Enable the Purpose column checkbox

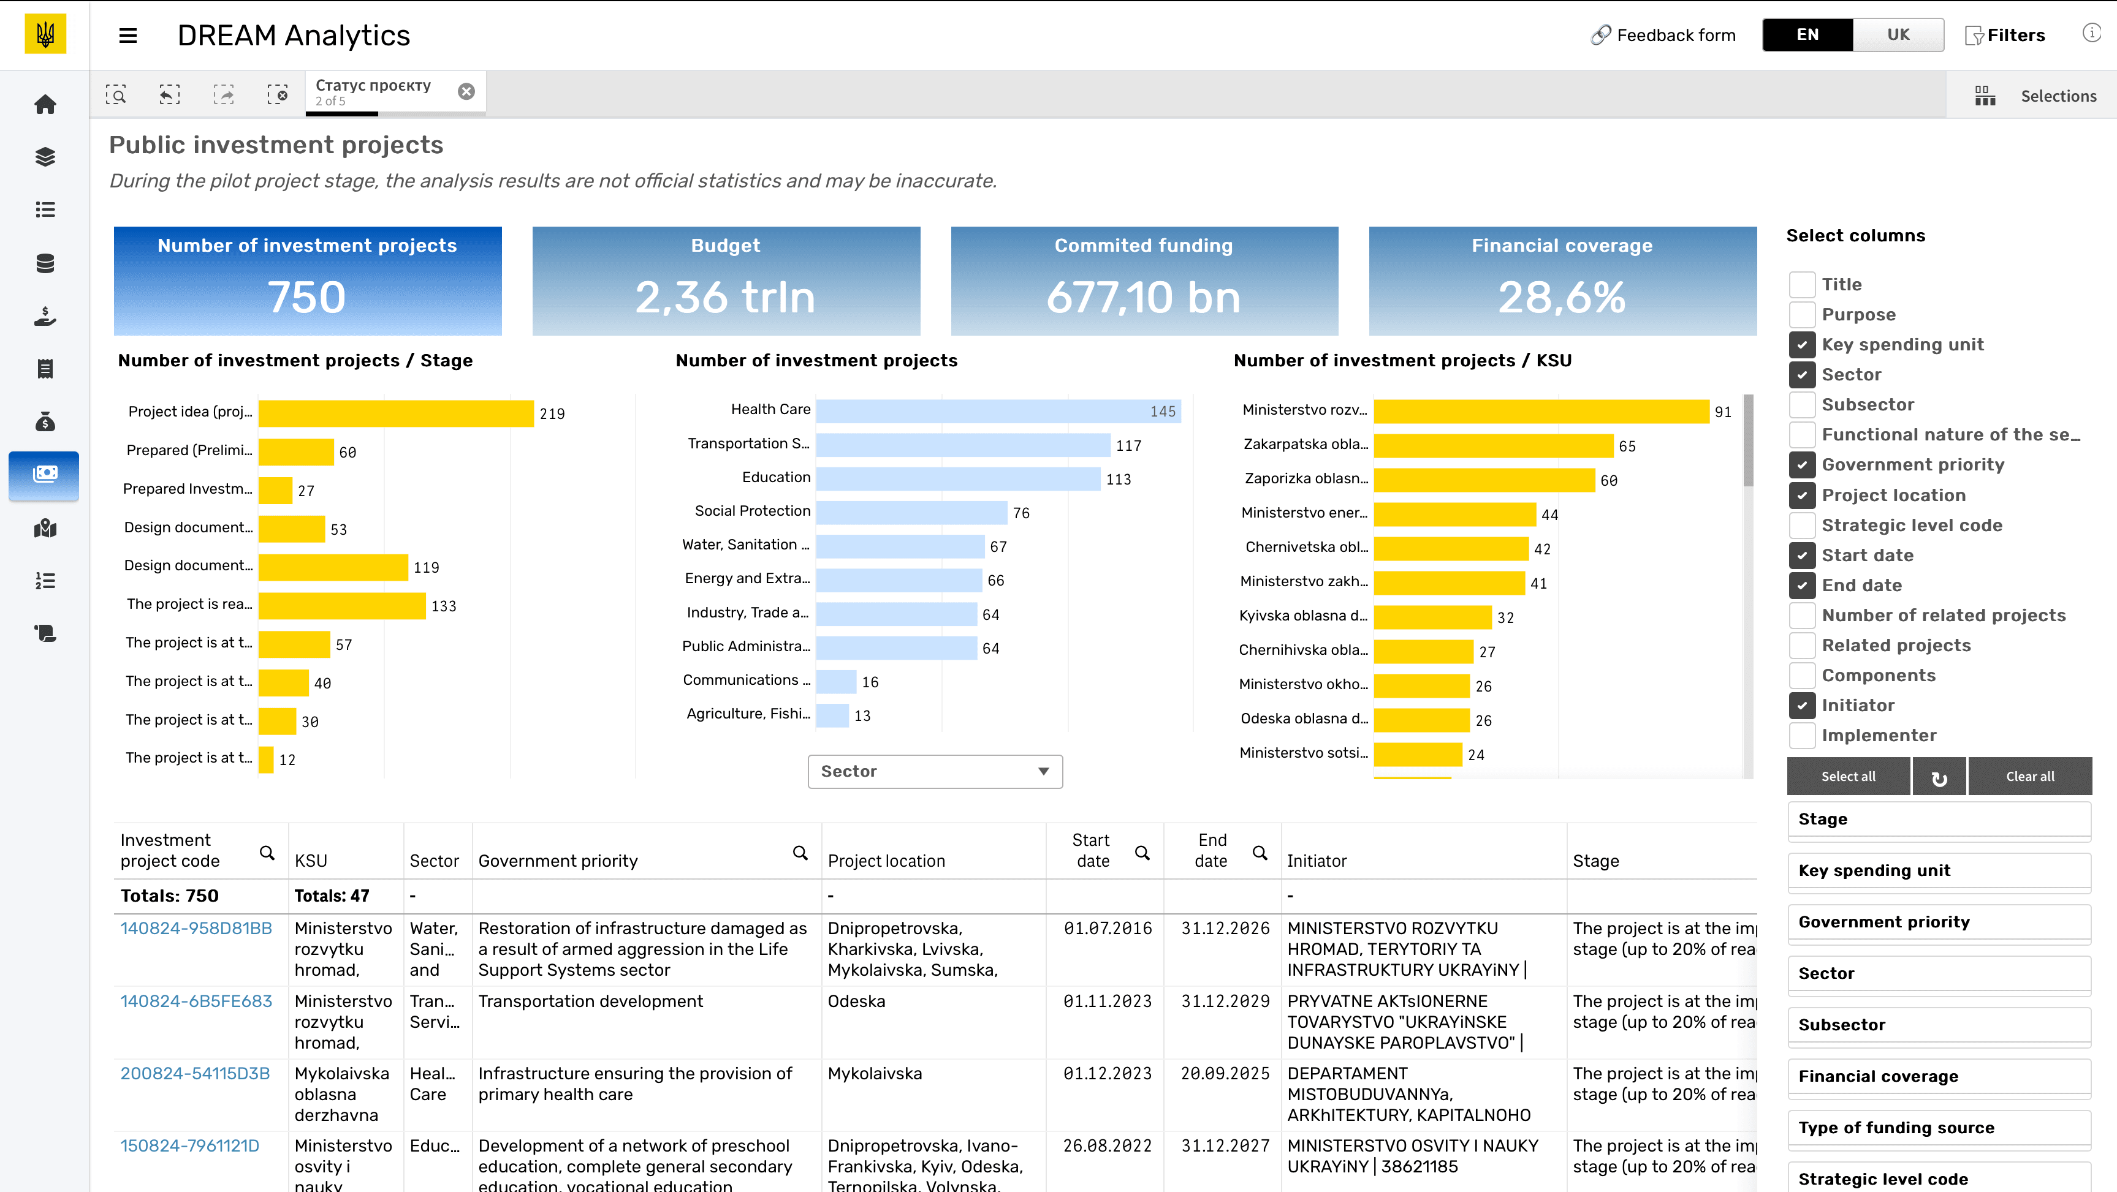[x=1802, y=315]
